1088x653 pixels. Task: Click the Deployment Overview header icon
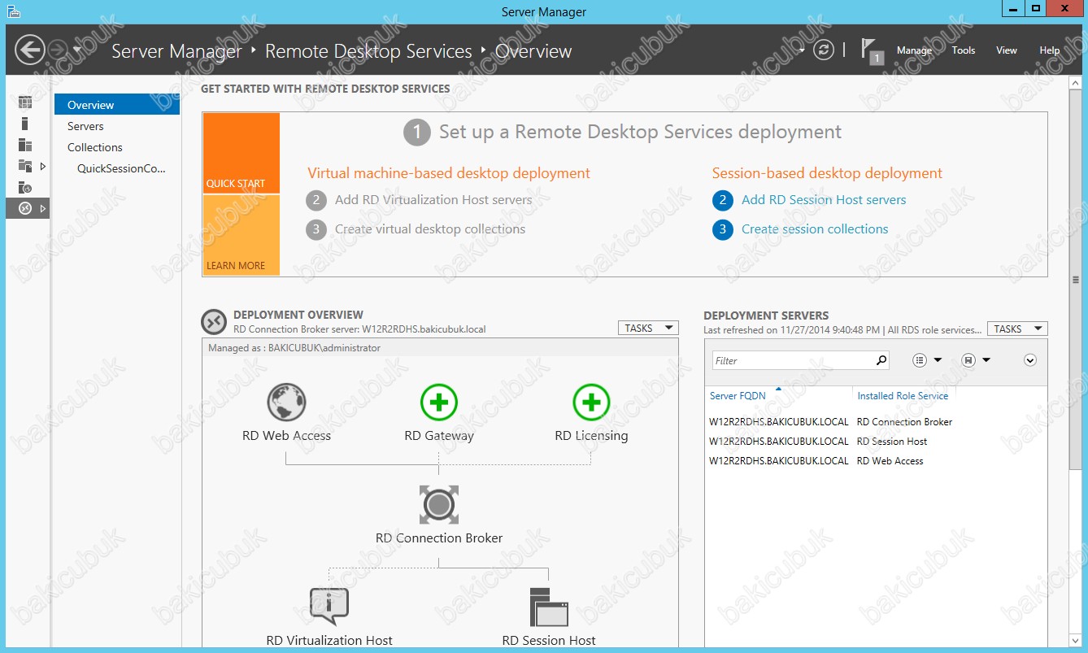click(214, 322)
